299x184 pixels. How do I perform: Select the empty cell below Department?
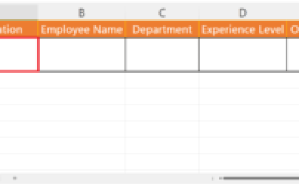pos(162,54)
